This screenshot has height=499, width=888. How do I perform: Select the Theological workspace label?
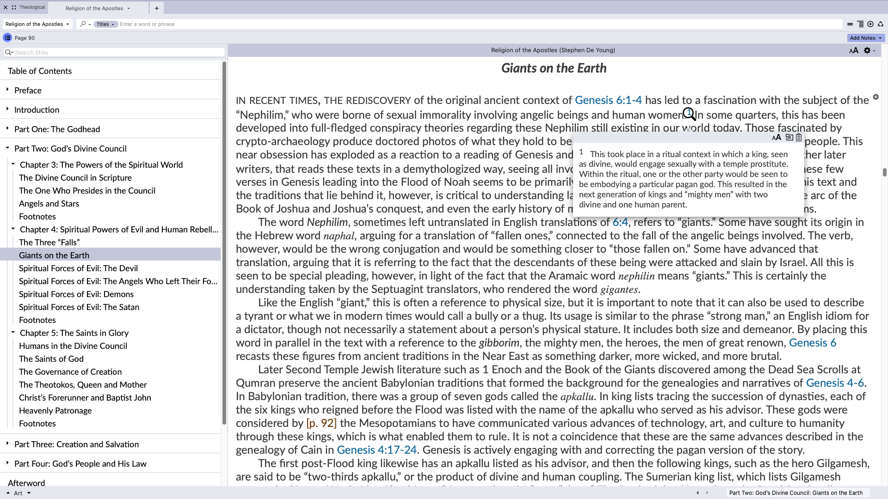coord(32,7)
